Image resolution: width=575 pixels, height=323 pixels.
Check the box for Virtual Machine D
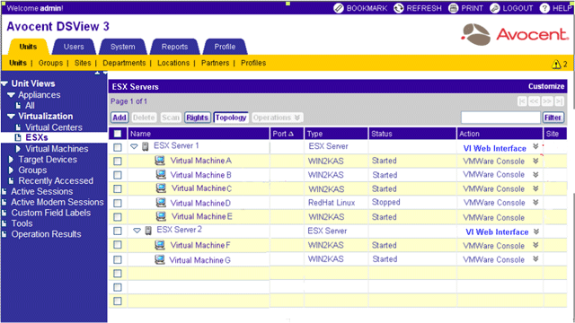click(118, 203)
